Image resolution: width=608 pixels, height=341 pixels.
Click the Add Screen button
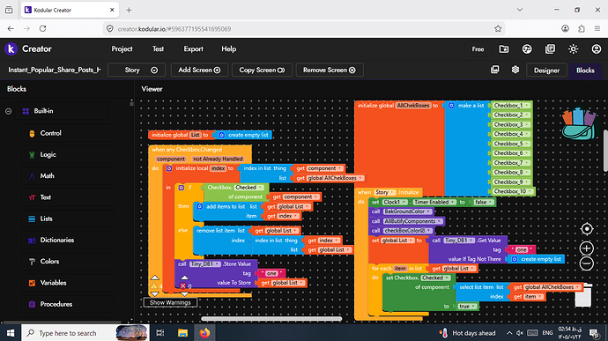199,70
